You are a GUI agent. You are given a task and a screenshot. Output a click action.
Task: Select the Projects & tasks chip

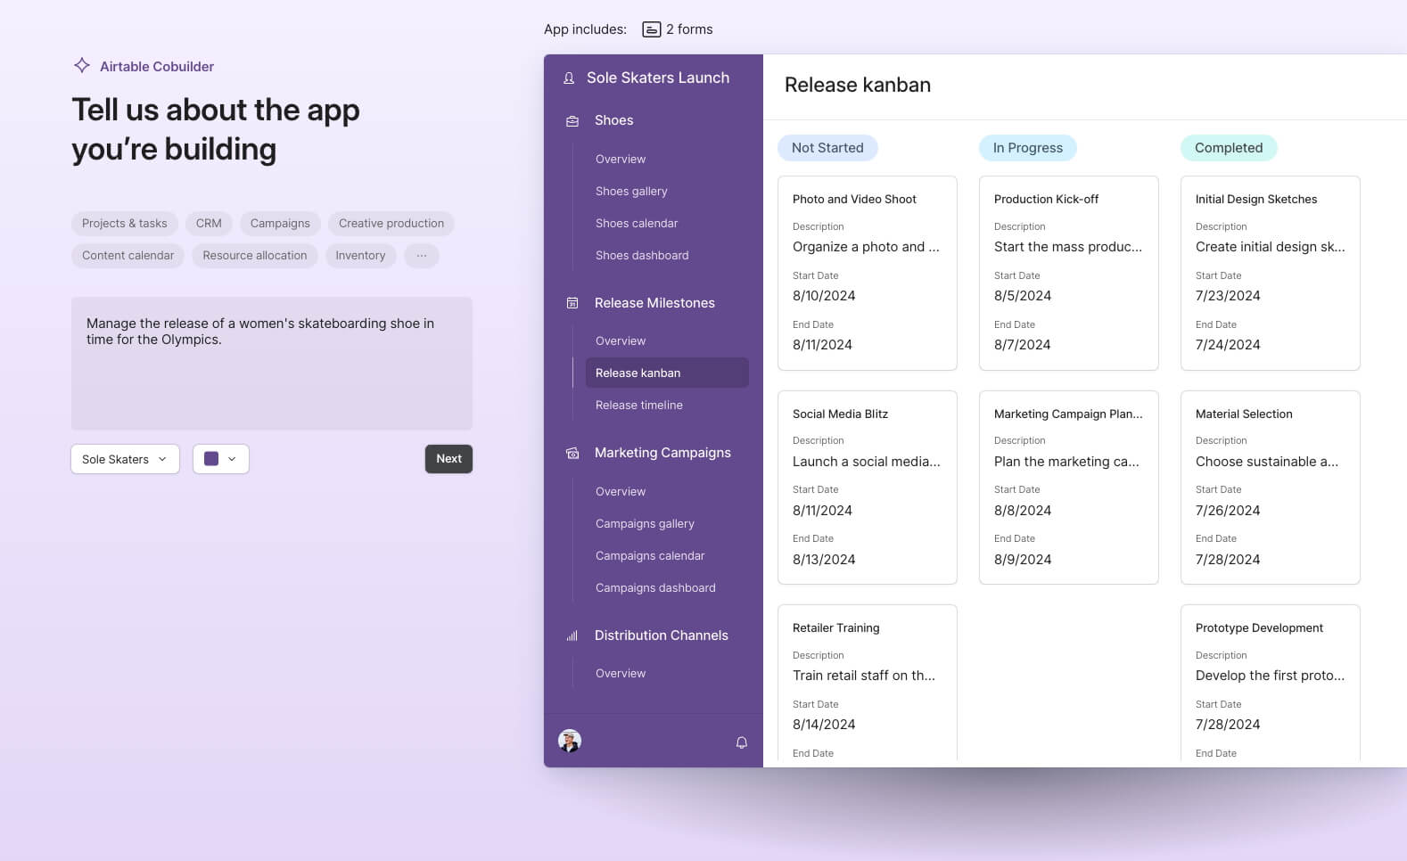125,223
